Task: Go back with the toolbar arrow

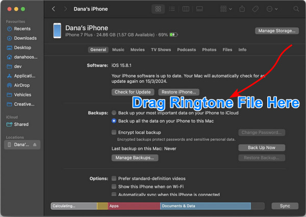Action: (54, 9)
